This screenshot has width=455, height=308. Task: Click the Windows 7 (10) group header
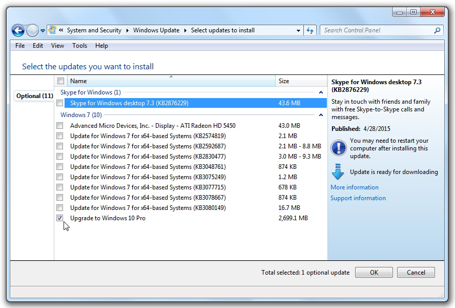(x=81, y=115)
